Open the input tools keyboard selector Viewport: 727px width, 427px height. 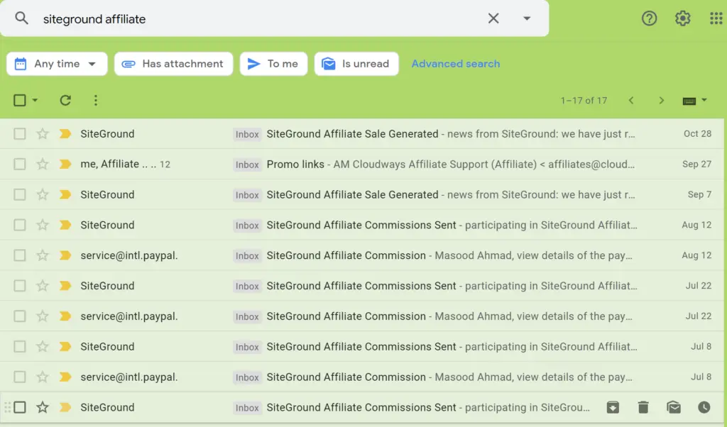coord(695,101)
